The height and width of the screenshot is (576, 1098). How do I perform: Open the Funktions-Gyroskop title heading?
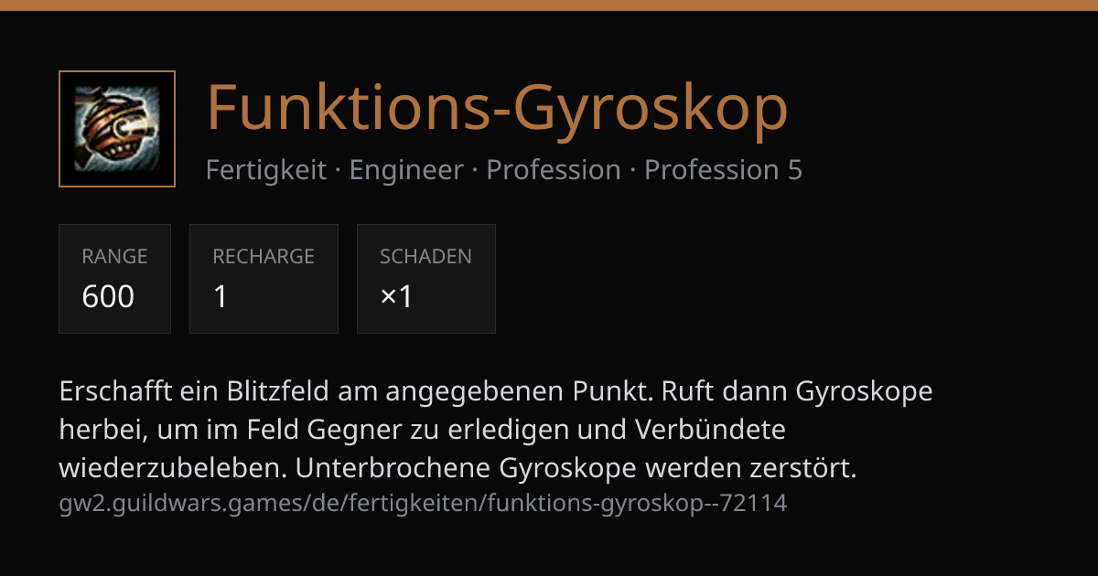point(497,108)
